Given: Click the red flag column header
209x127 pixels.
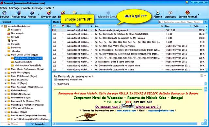Looking at the screenshot, I should (63, 26).
